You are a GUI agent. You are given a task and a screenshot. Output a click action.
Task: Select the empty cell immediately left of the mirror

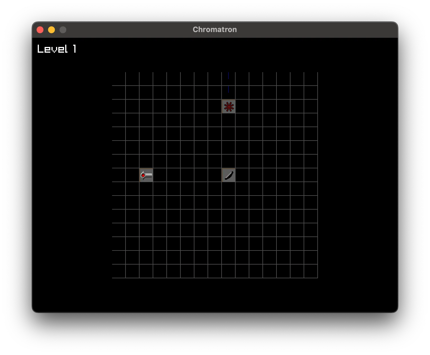pos(215,175)
